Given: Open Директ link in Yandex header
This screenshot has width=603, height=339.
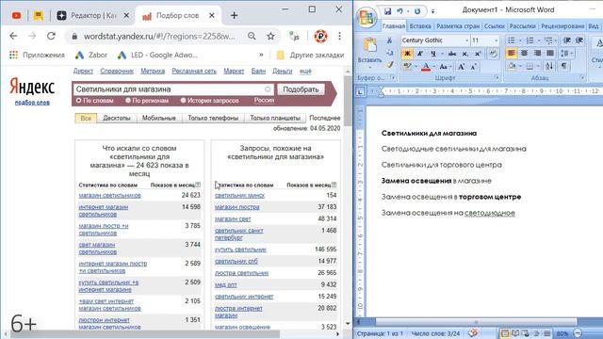Looking at the screenshot, I should pos(83,72).
